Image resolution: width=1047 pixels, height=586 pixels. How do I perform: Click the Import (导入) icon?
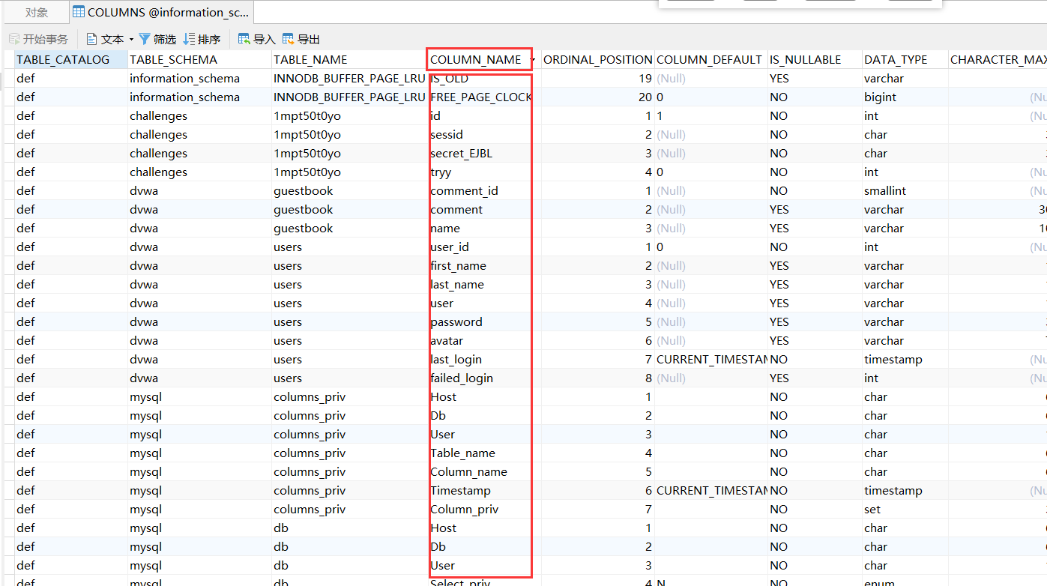(x=244, y=39)
